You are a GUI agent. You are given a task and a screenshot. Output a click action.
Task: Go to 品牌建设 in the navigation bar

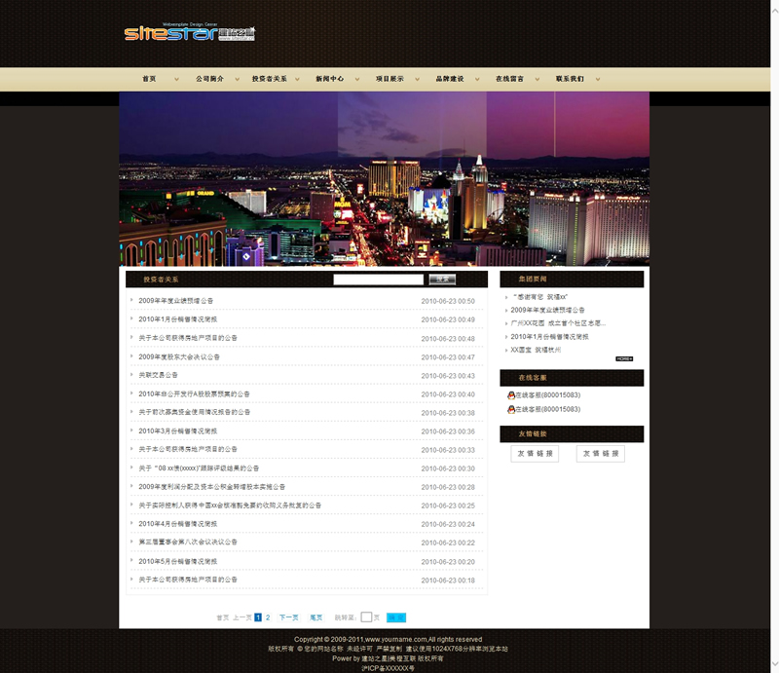[449, 79]
